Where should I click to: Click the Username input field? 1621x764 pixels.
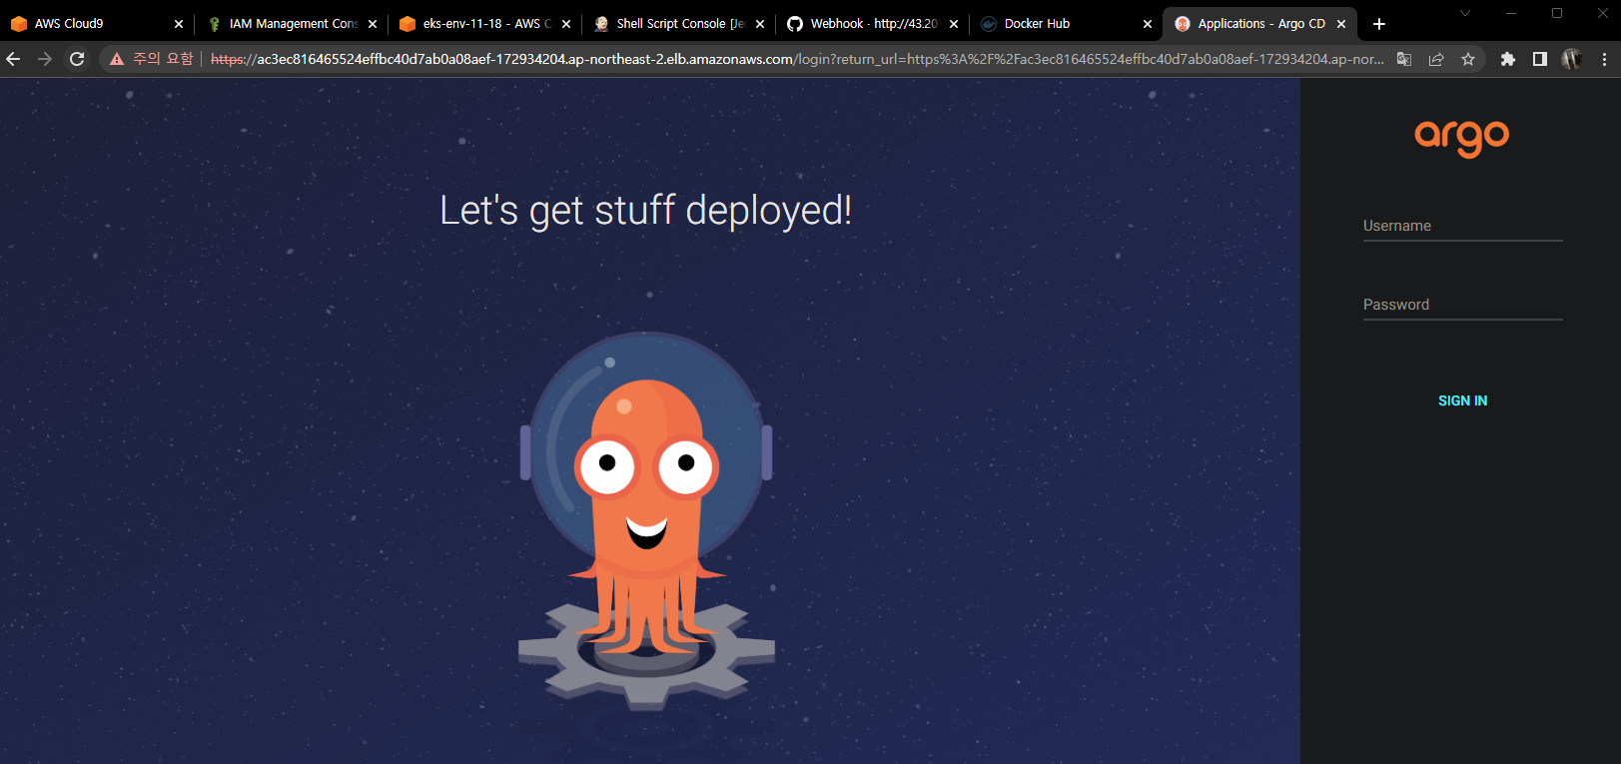(1462, 227)
